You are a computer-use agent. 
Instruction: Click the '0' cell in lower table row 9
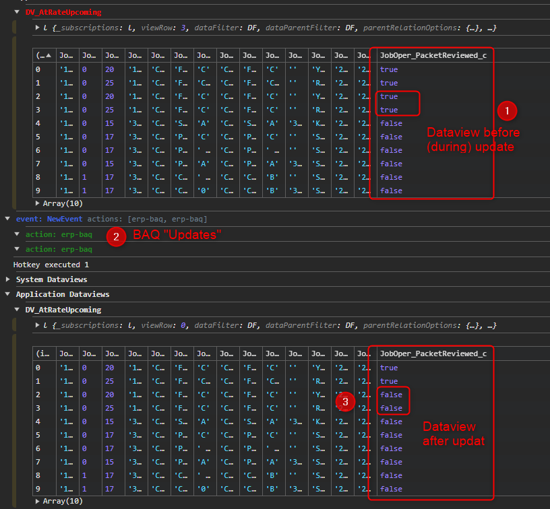pyautogui.click(x=204, y=489)
